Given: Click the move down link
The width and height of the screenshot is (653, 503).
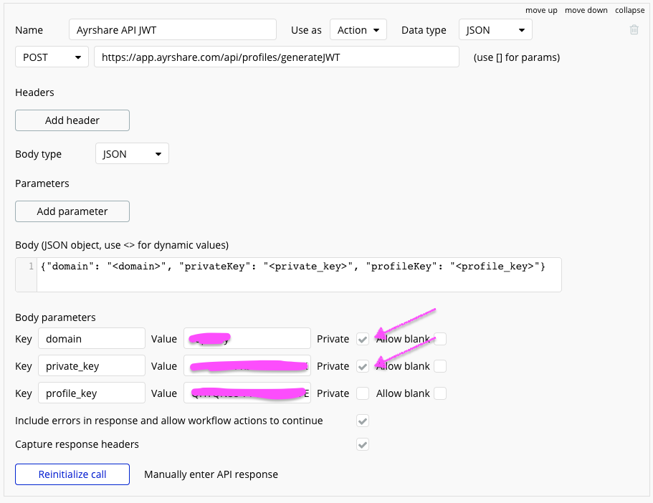Looking at the screenshot, I should [x=586, y=10].
